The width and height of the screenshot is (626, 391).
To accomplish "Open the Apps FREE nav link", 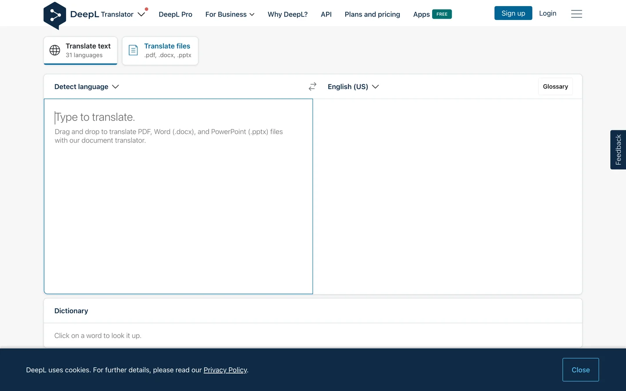I will coord(433,14).
